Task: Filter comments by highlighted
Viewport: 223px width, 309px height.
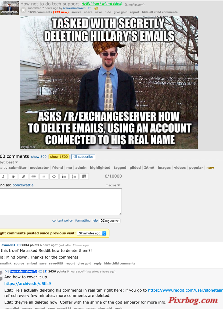Action: click(100, 168)
